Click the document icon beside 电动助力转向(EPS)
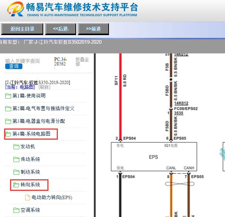Screen dimensions: 225x217 pos(27,198)
